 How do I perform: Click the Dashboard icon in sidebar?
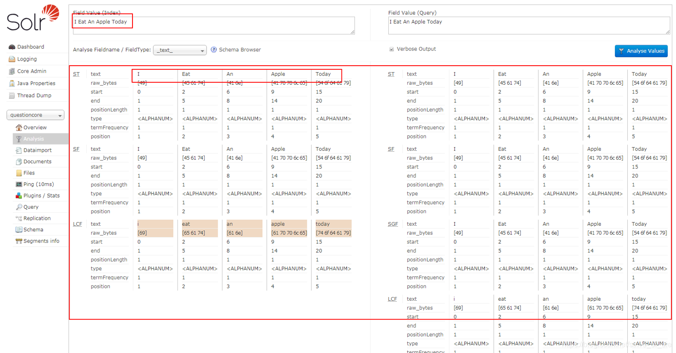pos(12,47)
